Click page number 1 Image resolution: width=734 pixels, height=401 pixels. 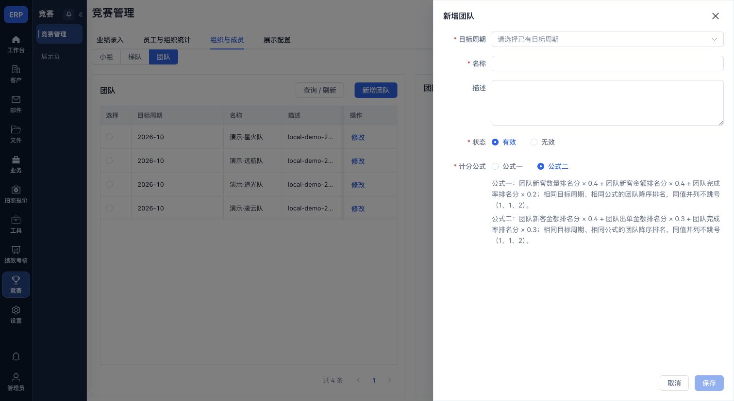click(x=374, y=380)
